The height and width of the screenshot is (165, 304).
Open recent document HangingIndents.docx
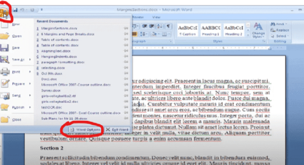(x=59, y=56)
